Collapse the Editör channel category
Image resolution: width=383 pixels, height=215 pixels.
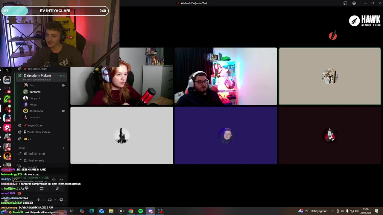coord(22,148)
